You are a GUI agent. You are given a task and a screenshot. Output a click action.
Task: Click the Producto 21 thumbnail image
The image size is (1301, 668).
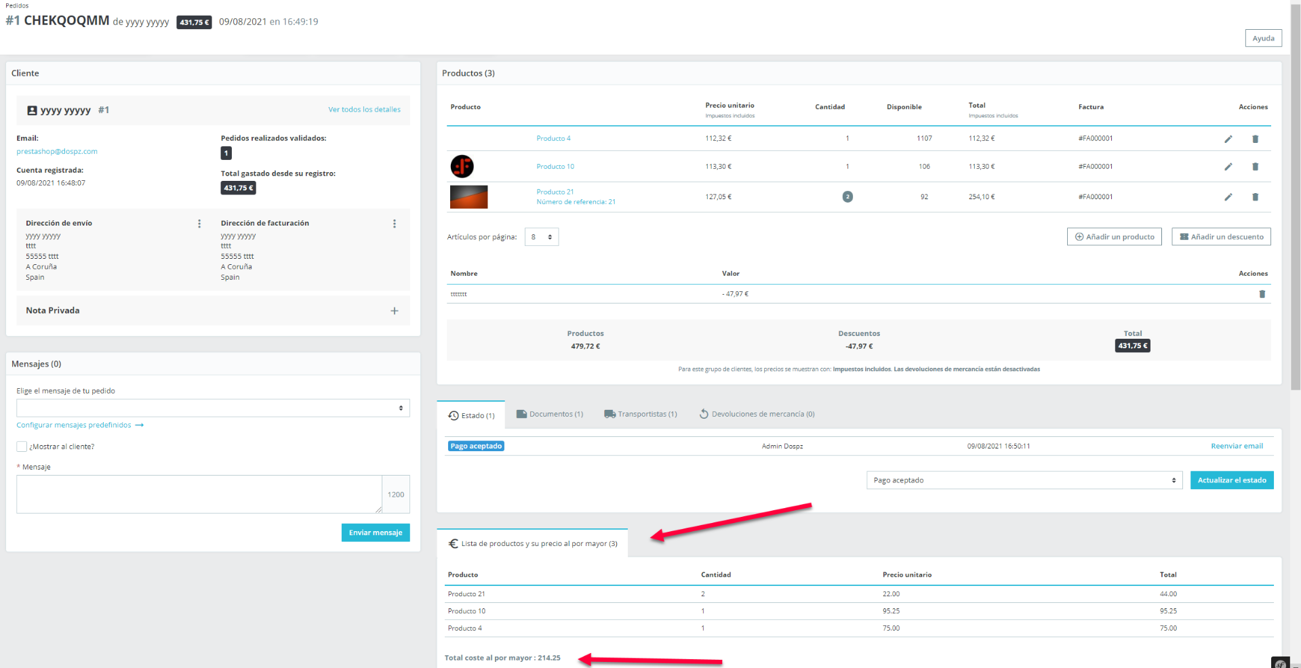[x=468, y=197]
